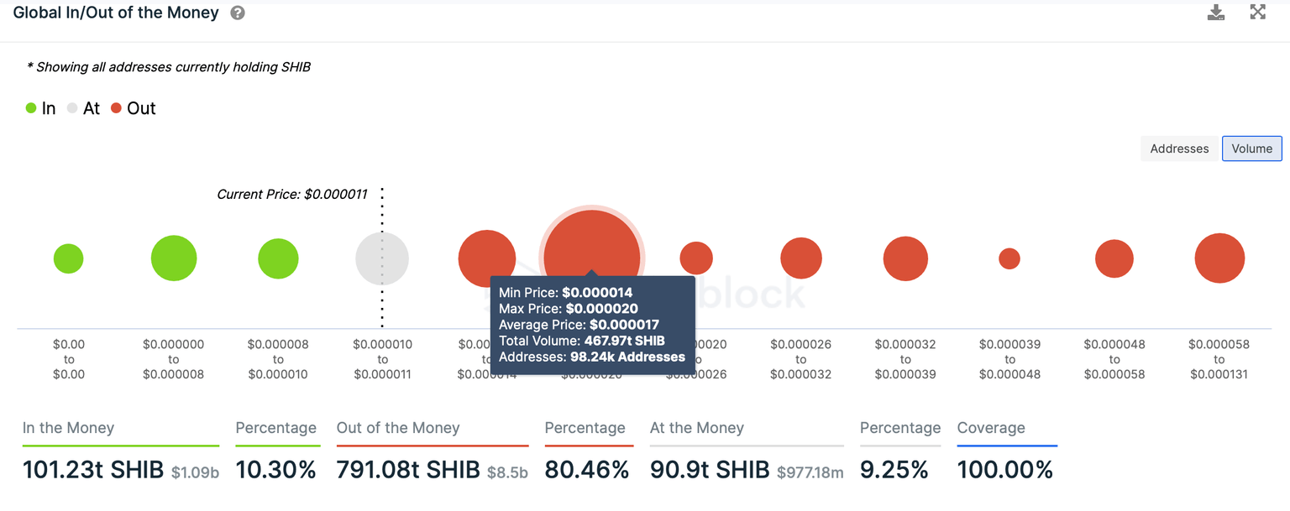This screenshot has width=1290, height=511.
Task: Click the download chart icon
Action: pos(1216,12)
